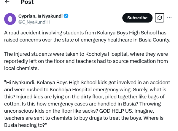Click the blue verified badge
The height and width of the screenshot is (131, 178).
[x=66, y=16]
